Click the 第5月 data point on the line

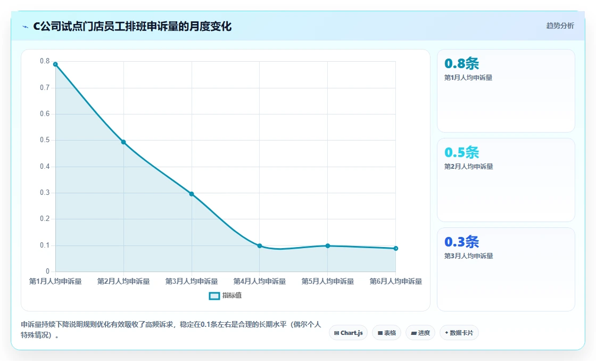click(x=328, y=246)
